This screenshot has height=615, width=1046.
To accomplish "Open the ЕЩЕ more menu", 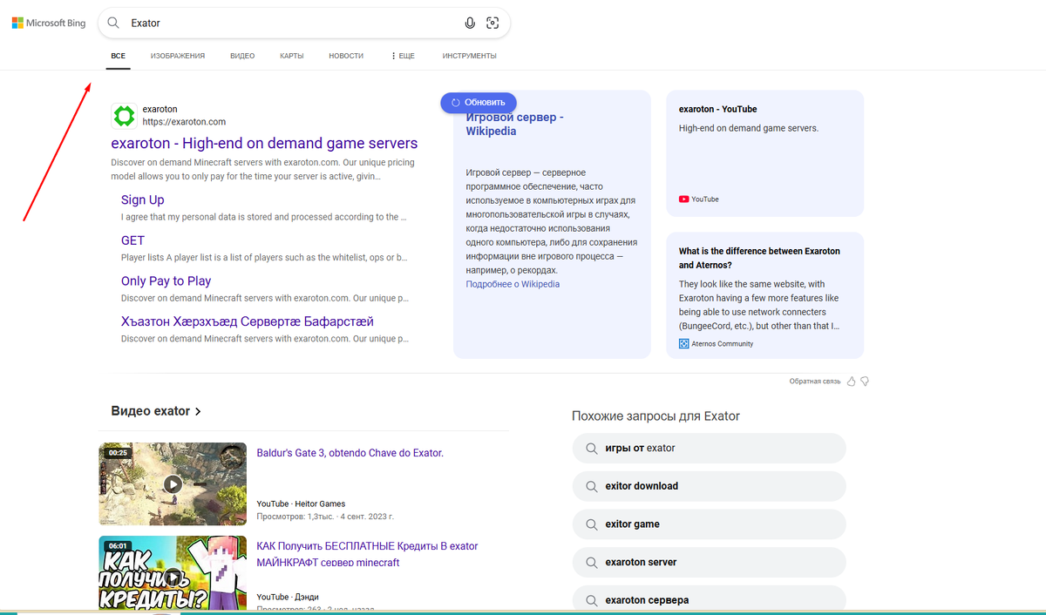I will 403,56.
